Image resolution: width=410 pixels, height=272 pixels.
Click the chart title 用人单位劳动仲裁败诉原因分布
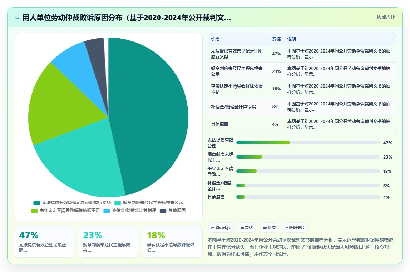(x=127, y=18)
